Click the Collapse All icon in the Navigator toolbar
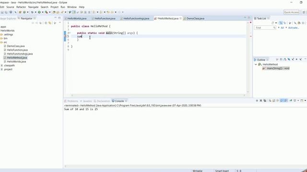The image size is (307, 172). point(46,23)
